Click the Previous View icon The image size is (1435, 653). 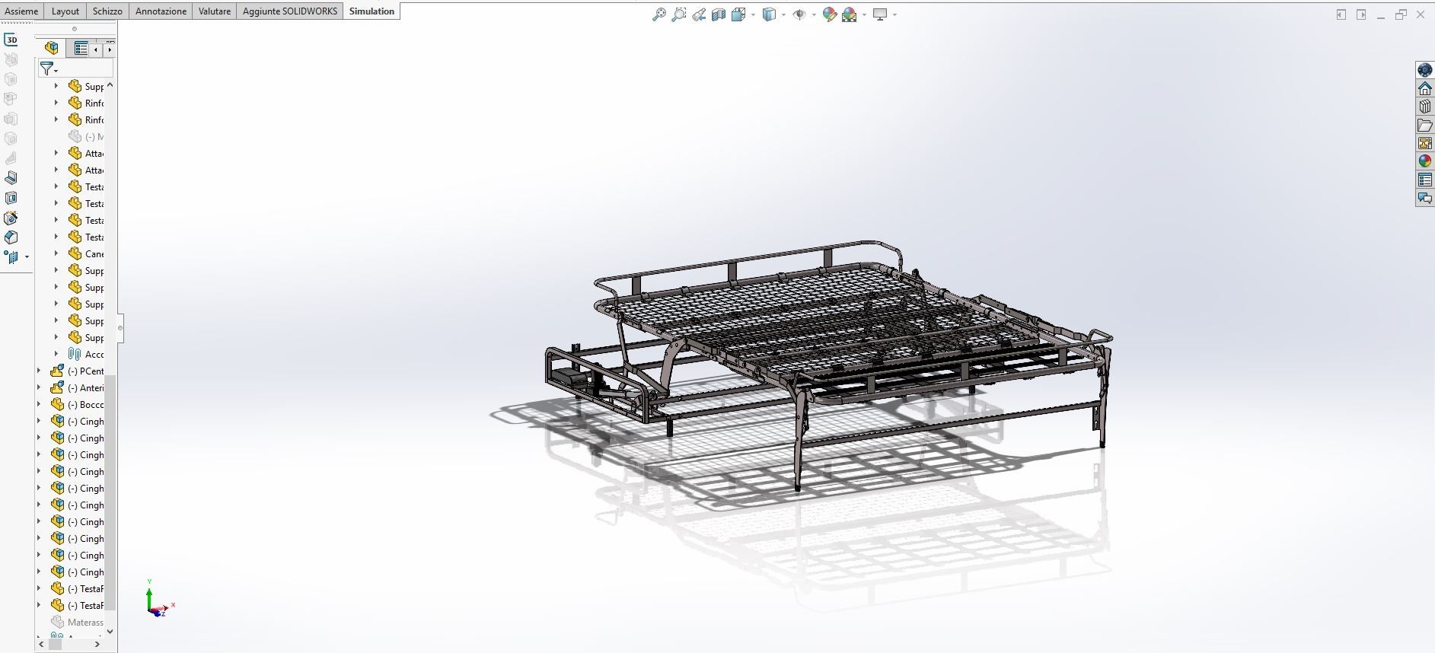pos(699,14)
